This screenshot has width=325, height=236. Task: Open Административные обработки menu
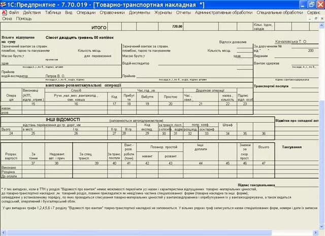coord(223,13)
